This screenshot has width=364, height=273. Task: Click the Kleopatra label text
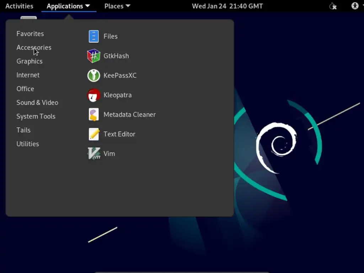pyautogui.click(x=117, y=95)
